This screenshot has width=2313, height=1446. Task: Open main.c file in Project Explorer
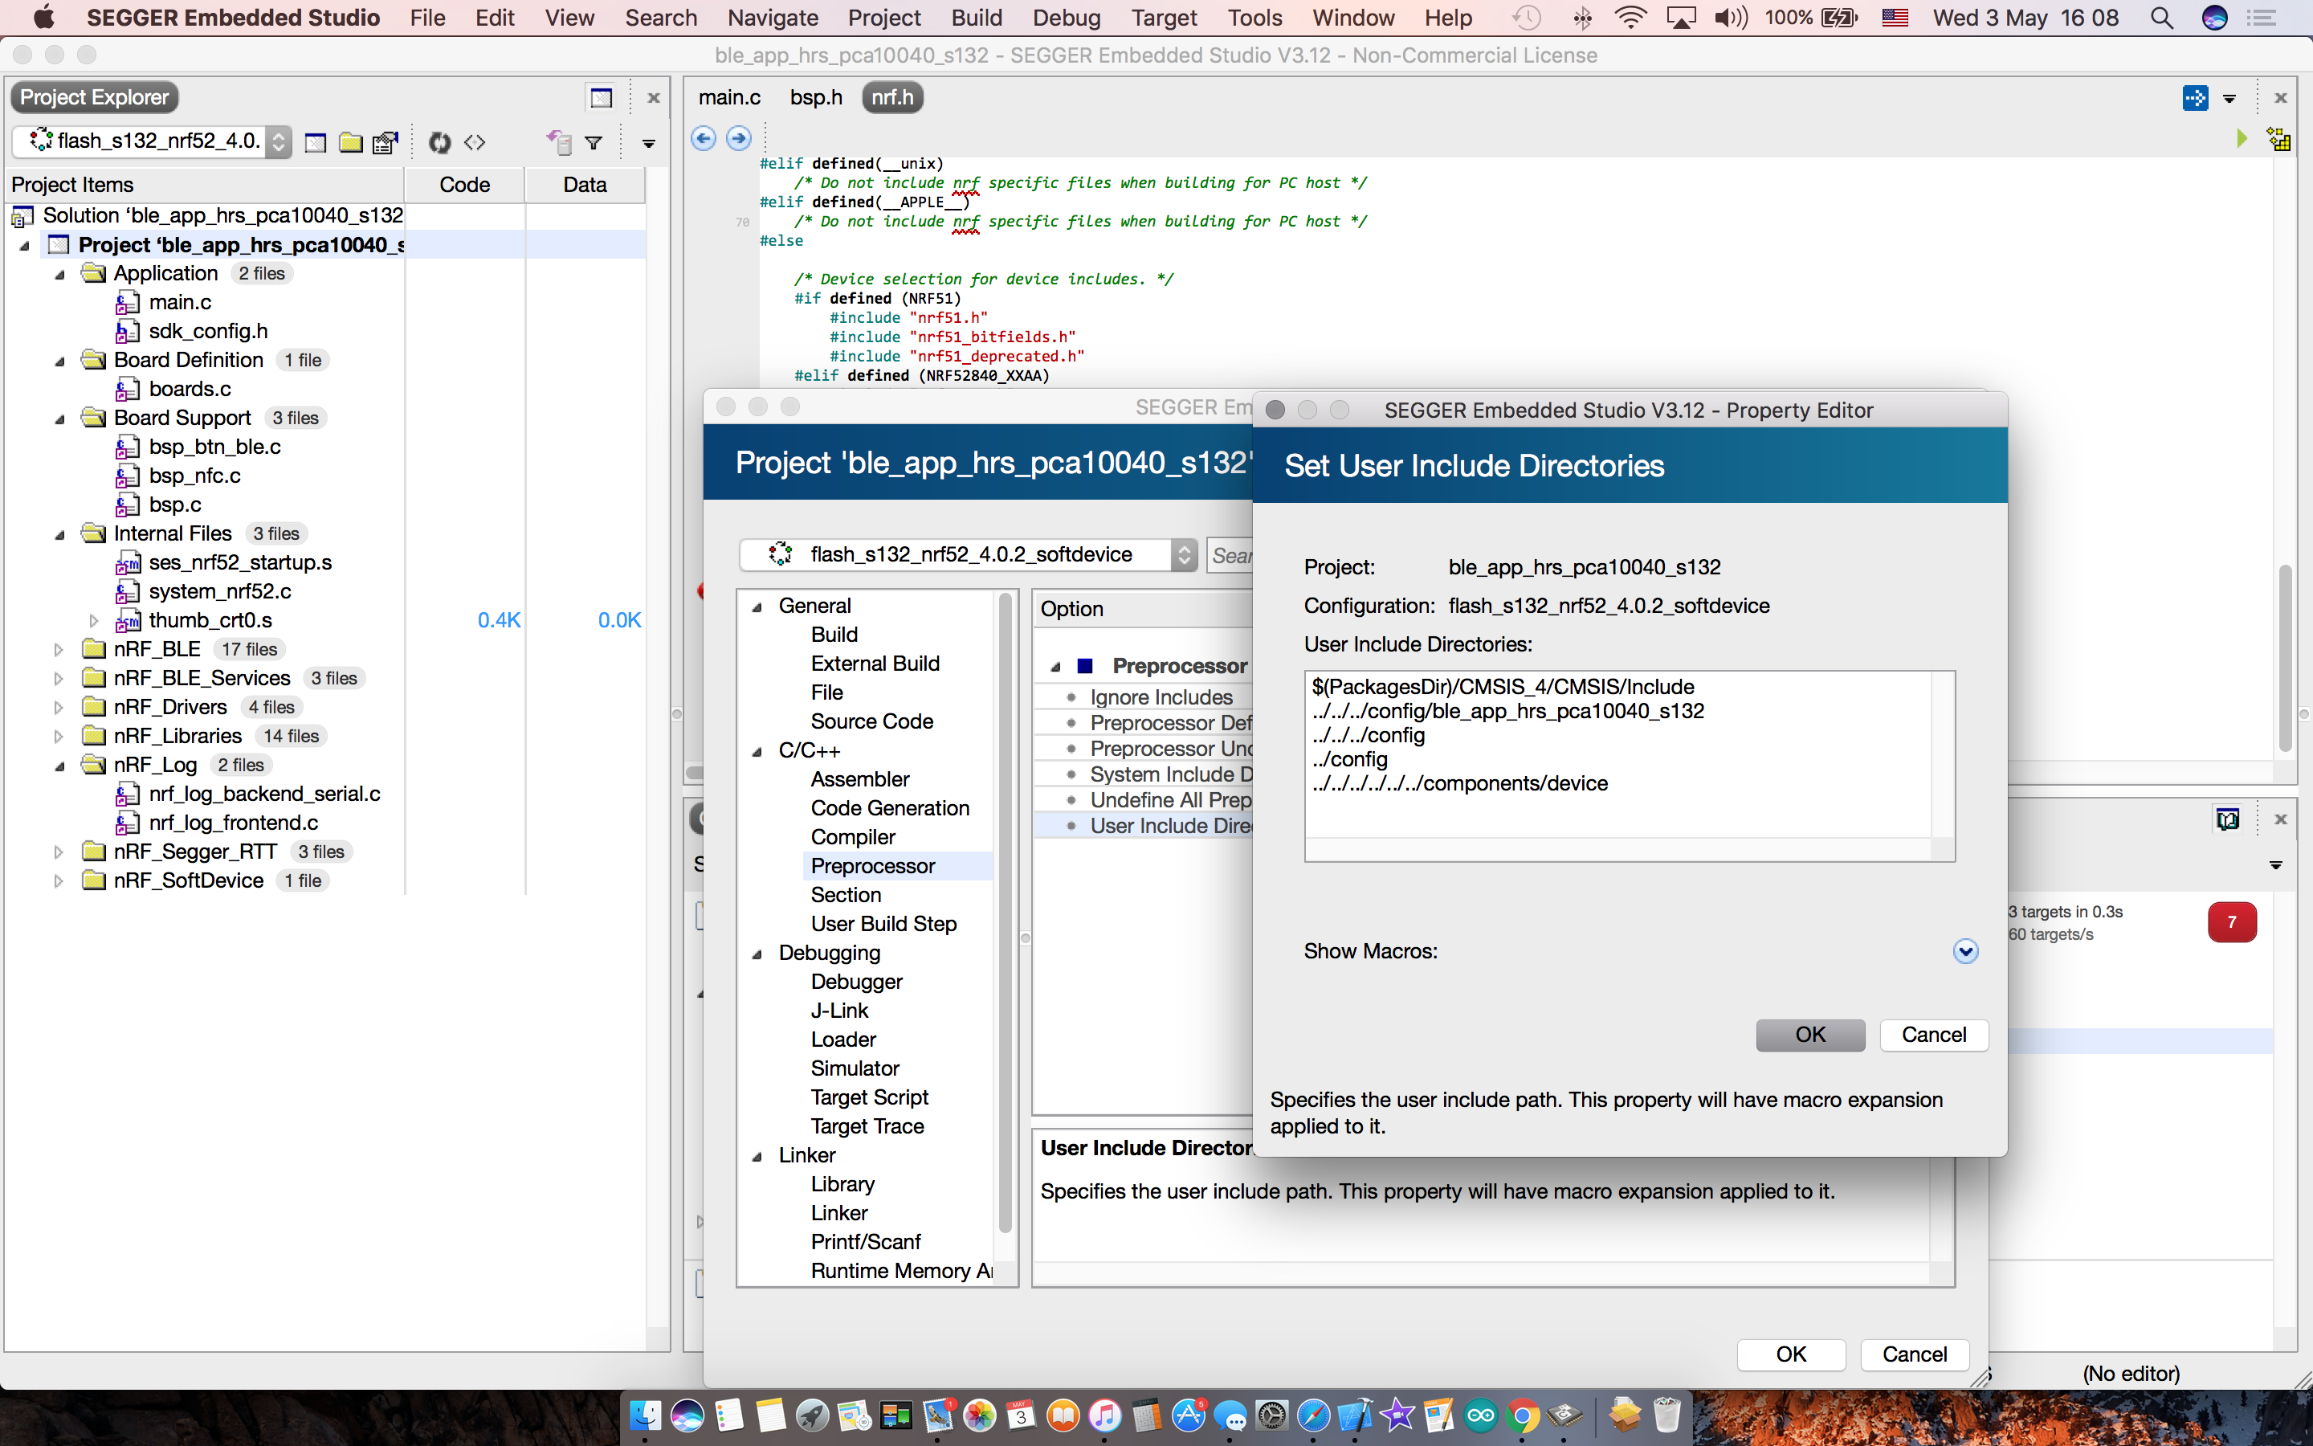coord(180,302)
